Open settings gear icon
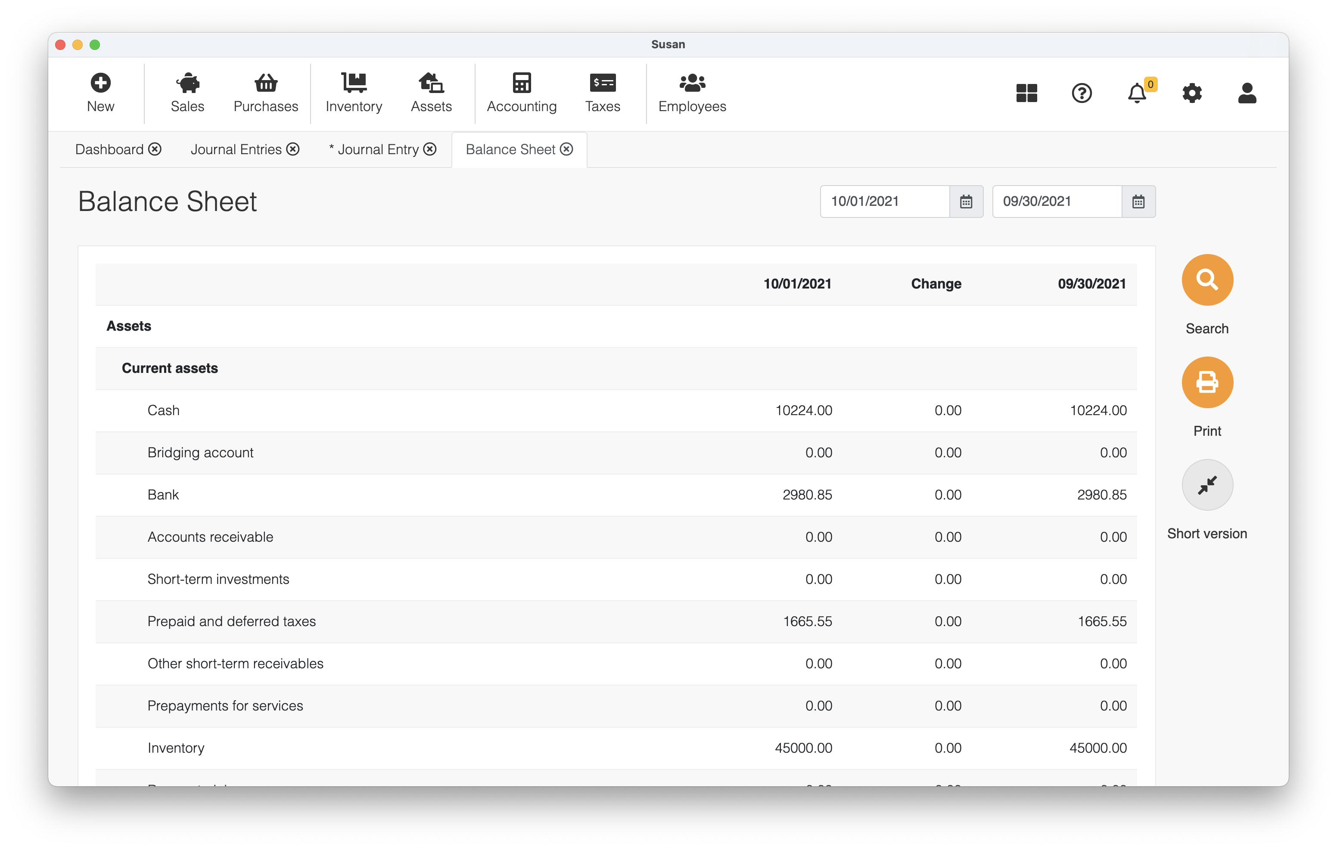The image size is (1337, 850). 1191,93
